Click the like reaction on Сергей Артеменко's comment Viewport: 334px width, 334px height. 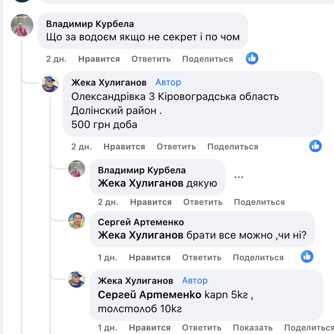coord(307,257)
